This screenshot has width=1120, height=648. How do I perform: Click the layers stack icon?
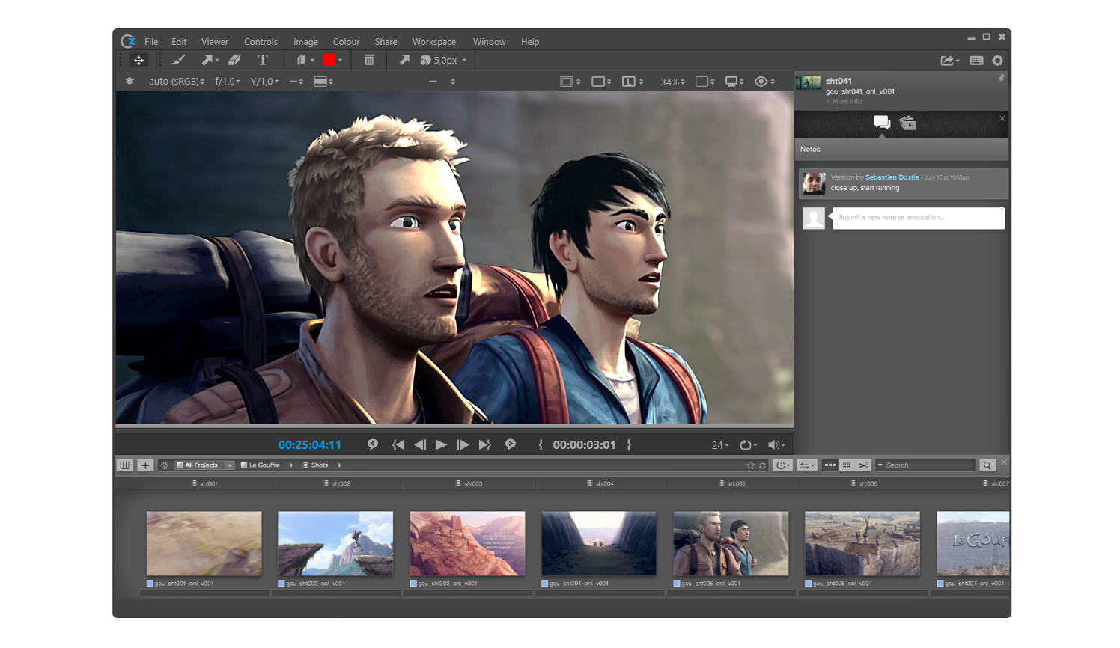point(130,81)
